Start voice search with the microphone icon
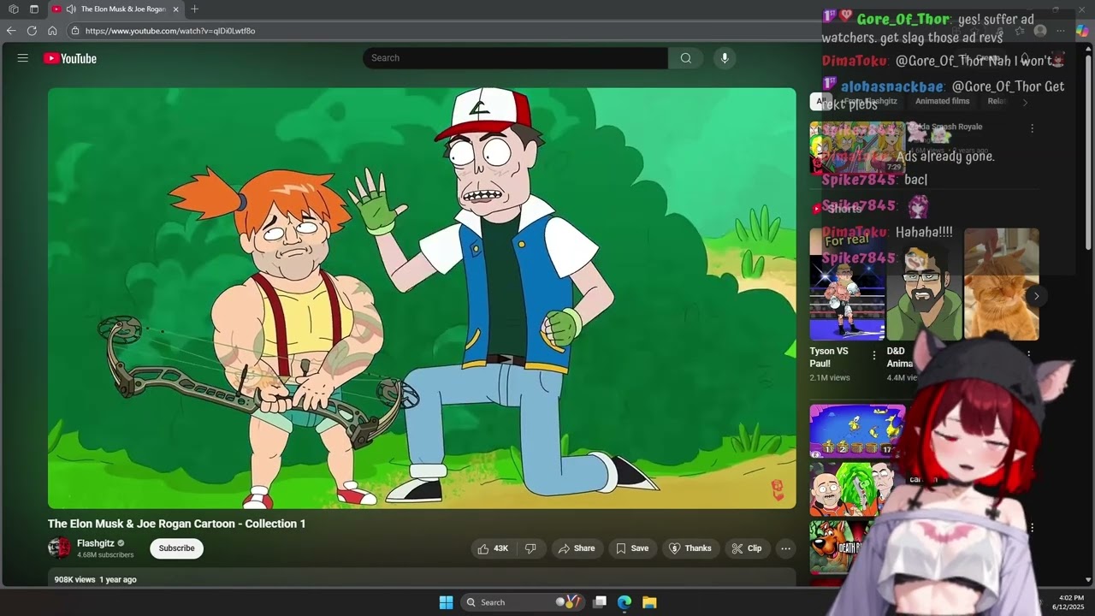The height and width of the screenshot is (616, 1095). 725,58
